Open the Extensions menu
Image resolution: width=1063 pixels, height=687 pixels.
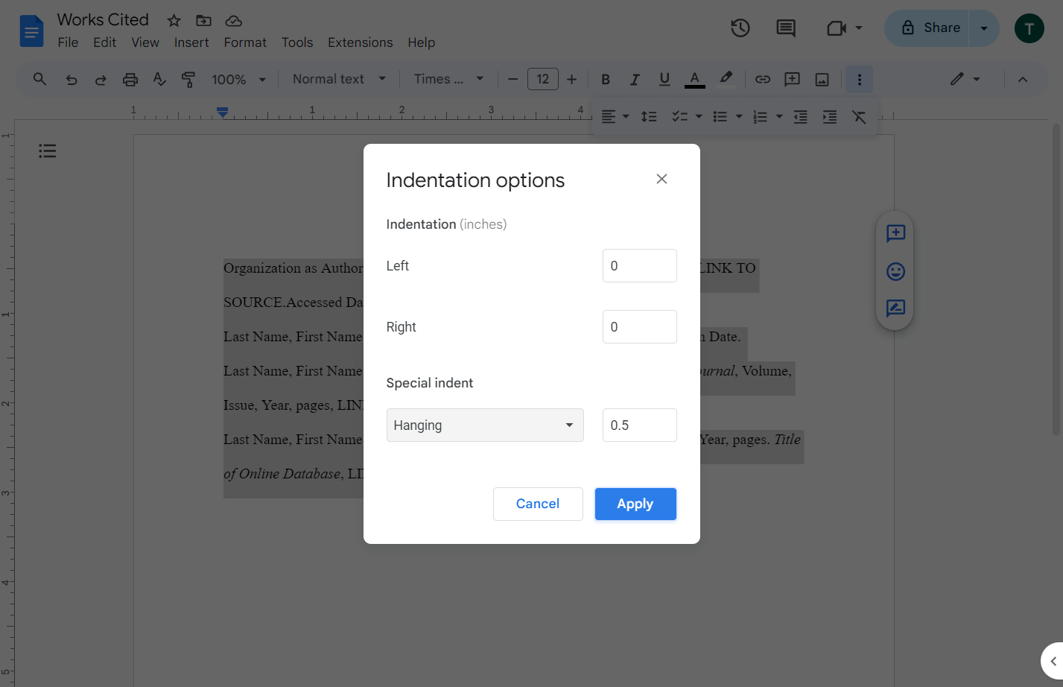(x=361, y=42)
